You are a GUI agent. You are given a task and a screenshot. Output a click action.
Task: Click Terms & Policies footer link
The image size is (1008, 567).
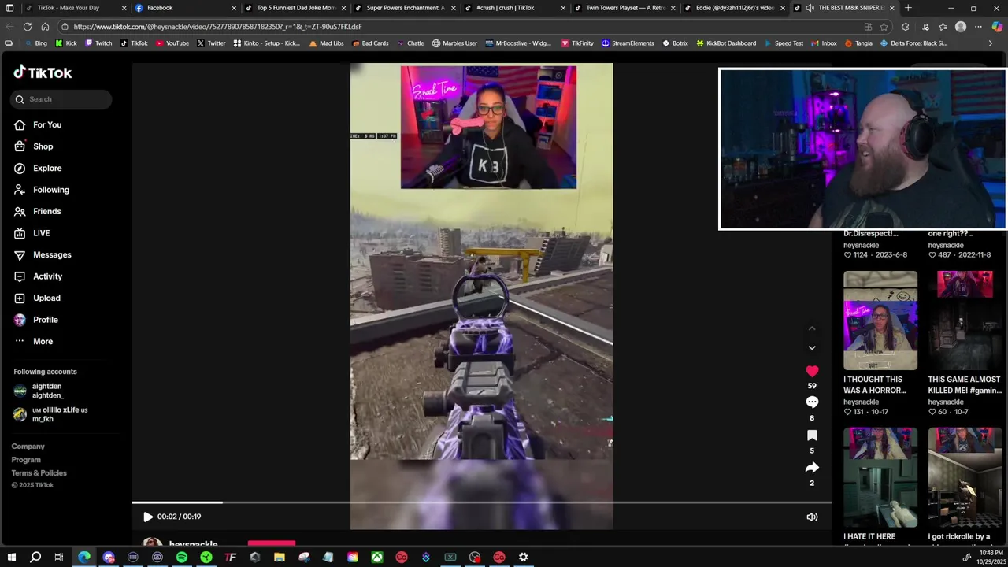(39, 473)
